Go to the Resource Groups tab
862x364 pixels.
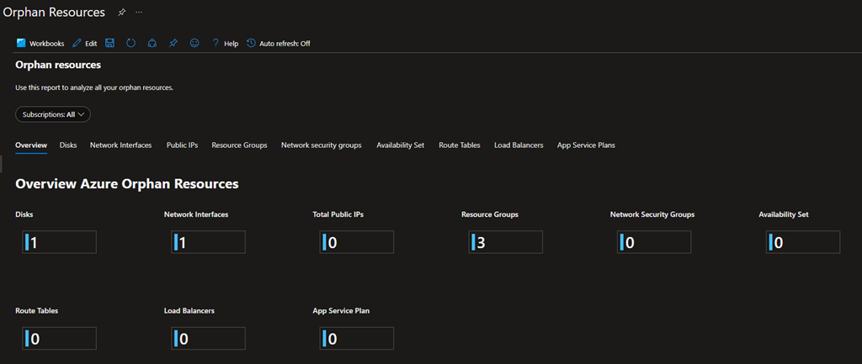pos(239,145)
